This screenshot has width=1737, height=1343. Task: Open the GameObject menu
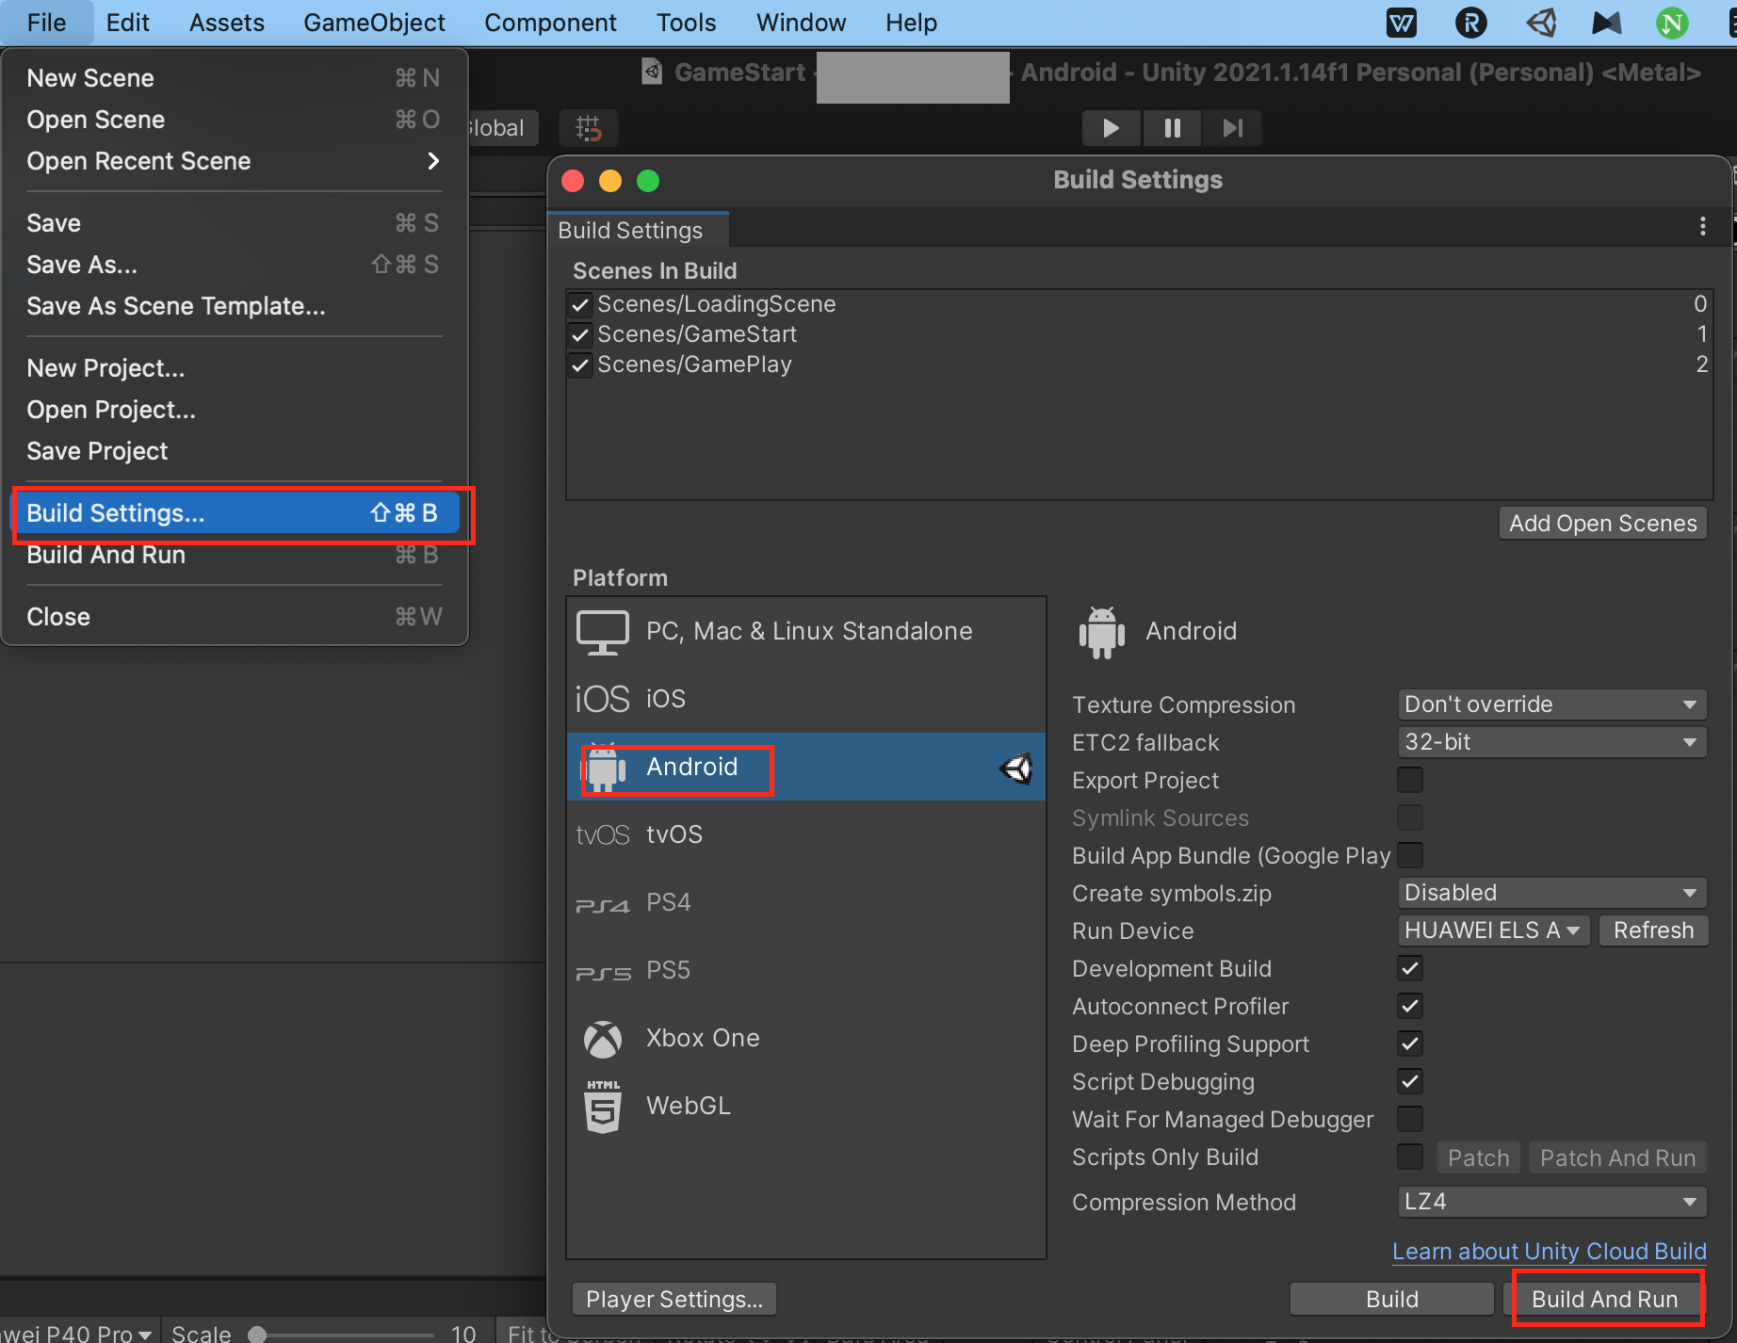pyautogui.click(x=374, y=23)
